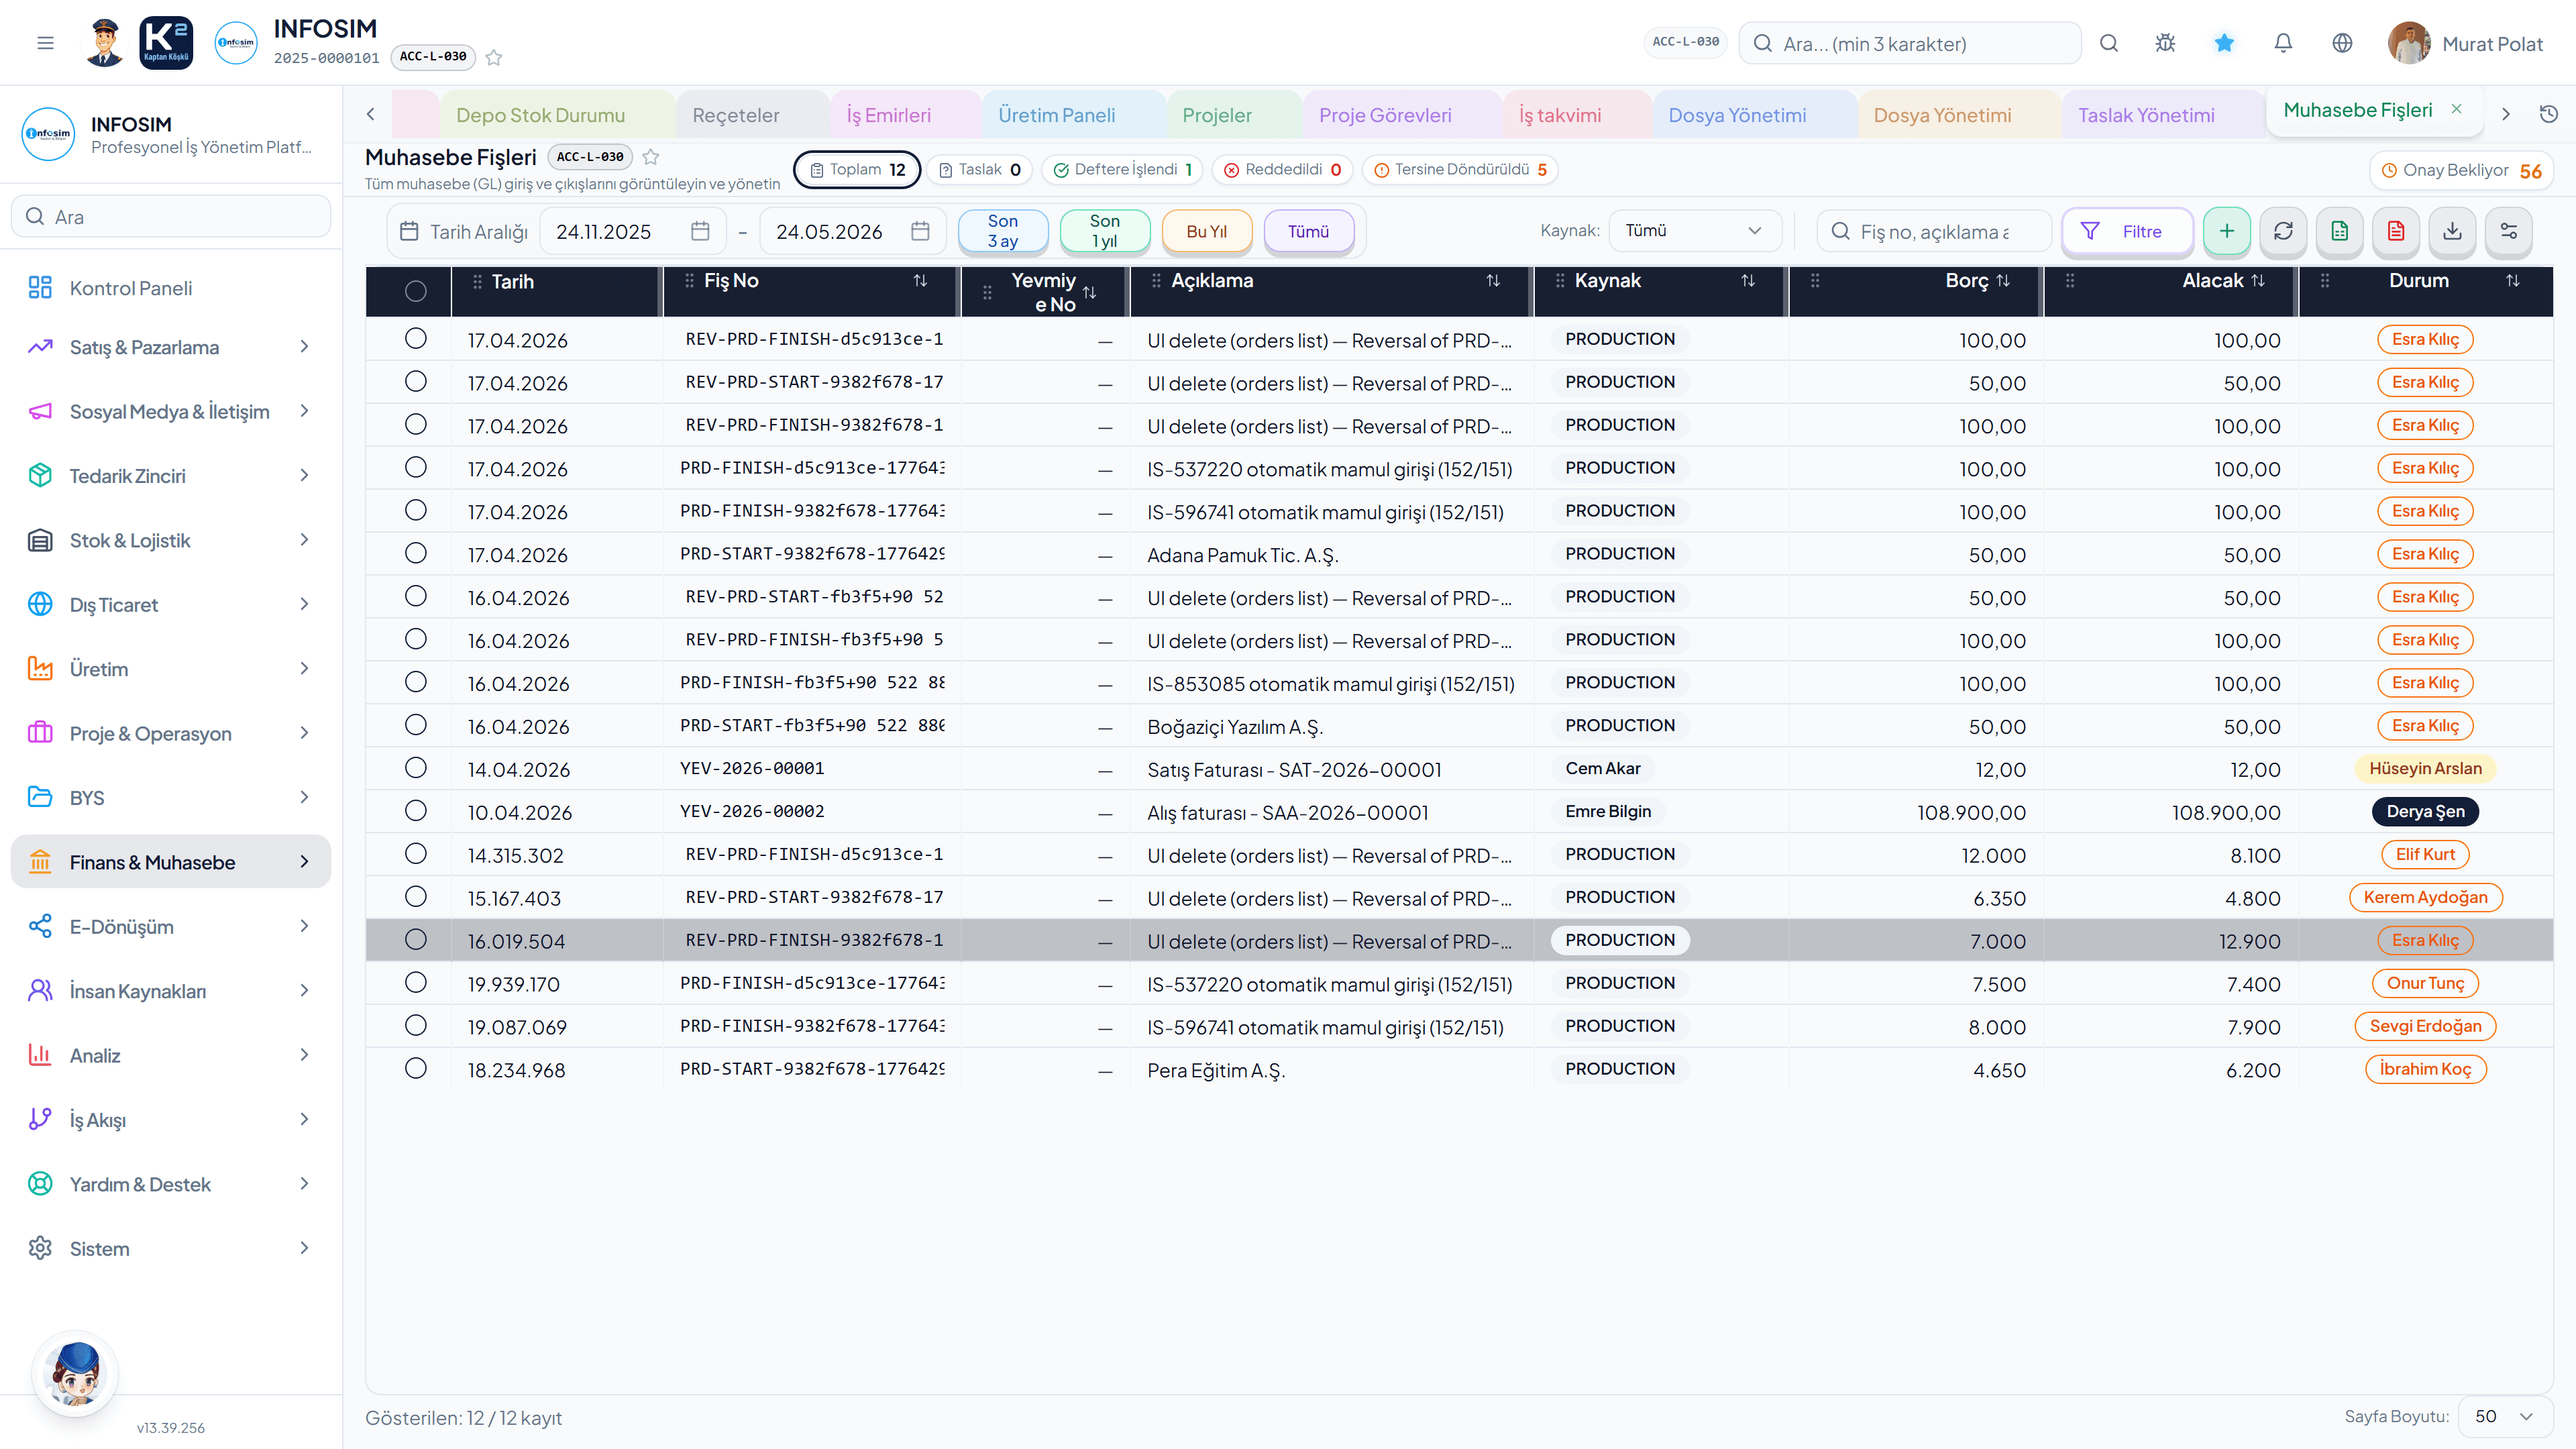
Task: Toggle the select-all rows checkbox in the header
Action: coord(416,291)
